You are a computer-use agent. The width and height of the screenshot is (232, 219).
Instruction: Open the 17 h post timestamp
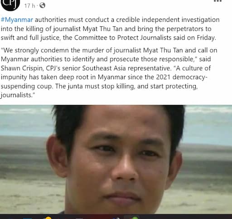(x=29, y=6)
